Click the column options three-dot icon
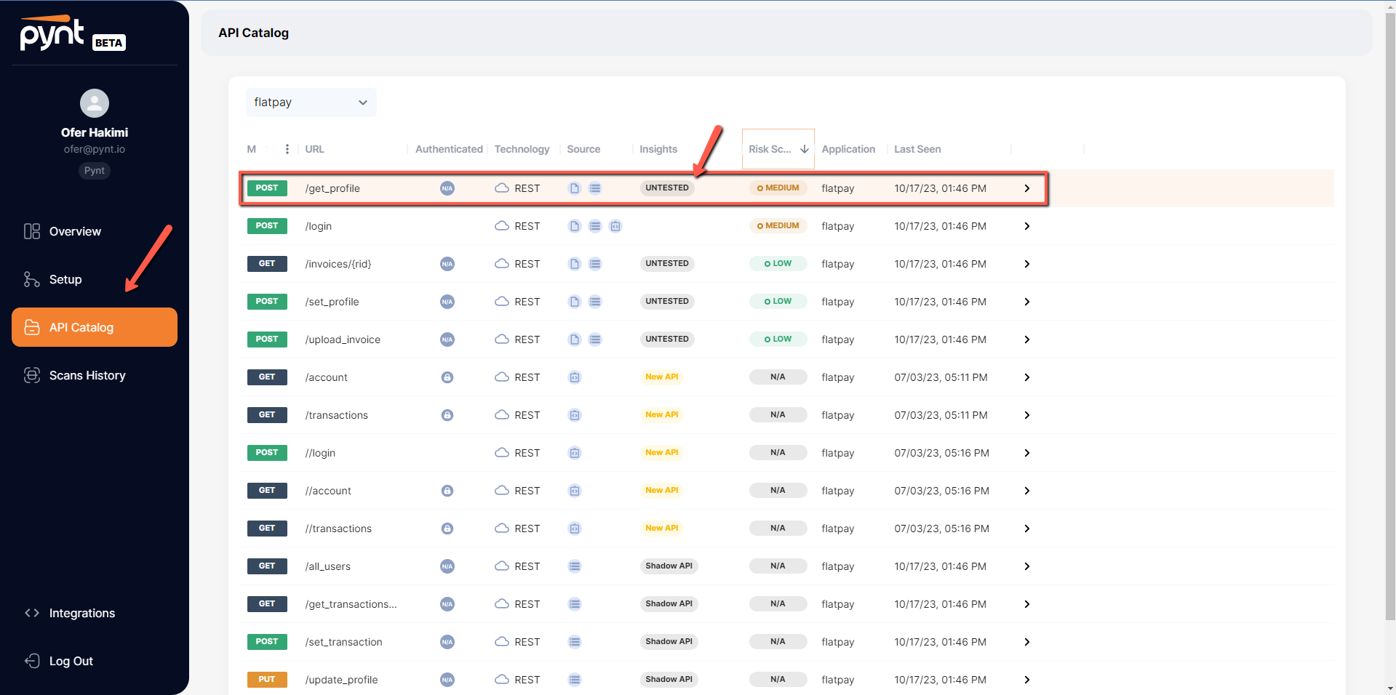Image resolution: width=1396 pixels, height=695 pixels. [287, 149]
